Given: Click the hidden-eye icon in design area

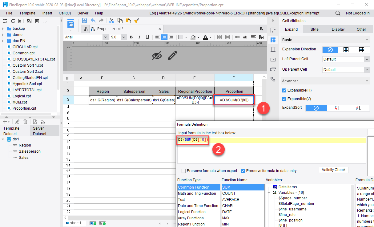Looking at the screenshot, I should [157, 56].
